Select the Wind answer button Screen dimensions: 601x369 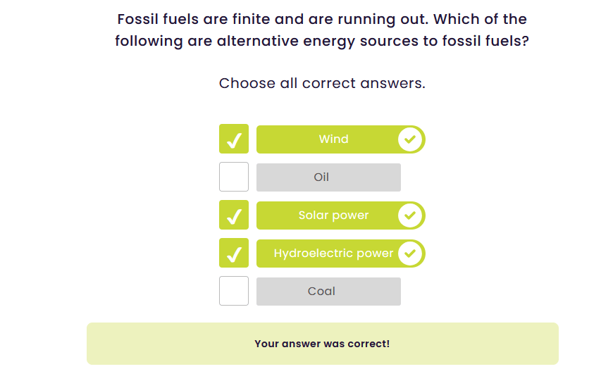click(333, 139)
